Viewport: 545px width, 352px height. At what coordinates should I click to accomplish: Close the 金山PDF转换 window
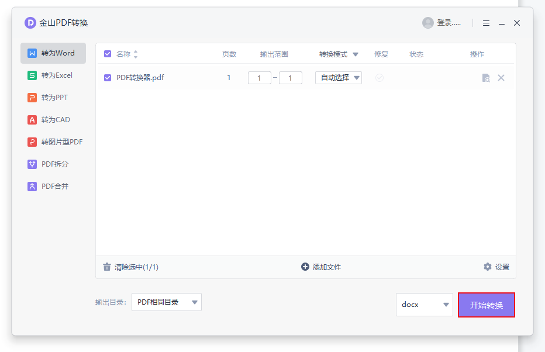[517, 23]
